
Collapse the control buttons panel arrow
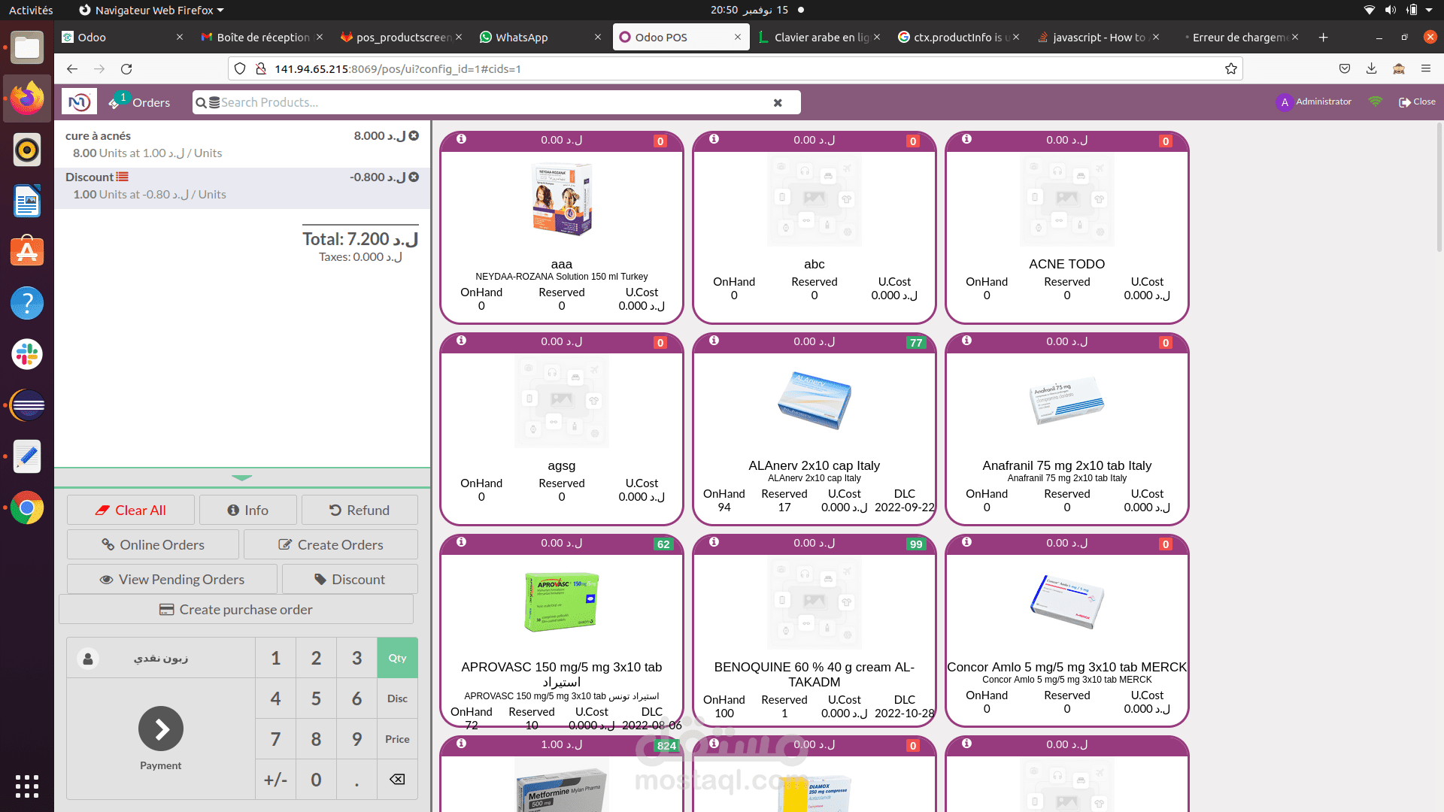tap(242, 477)
